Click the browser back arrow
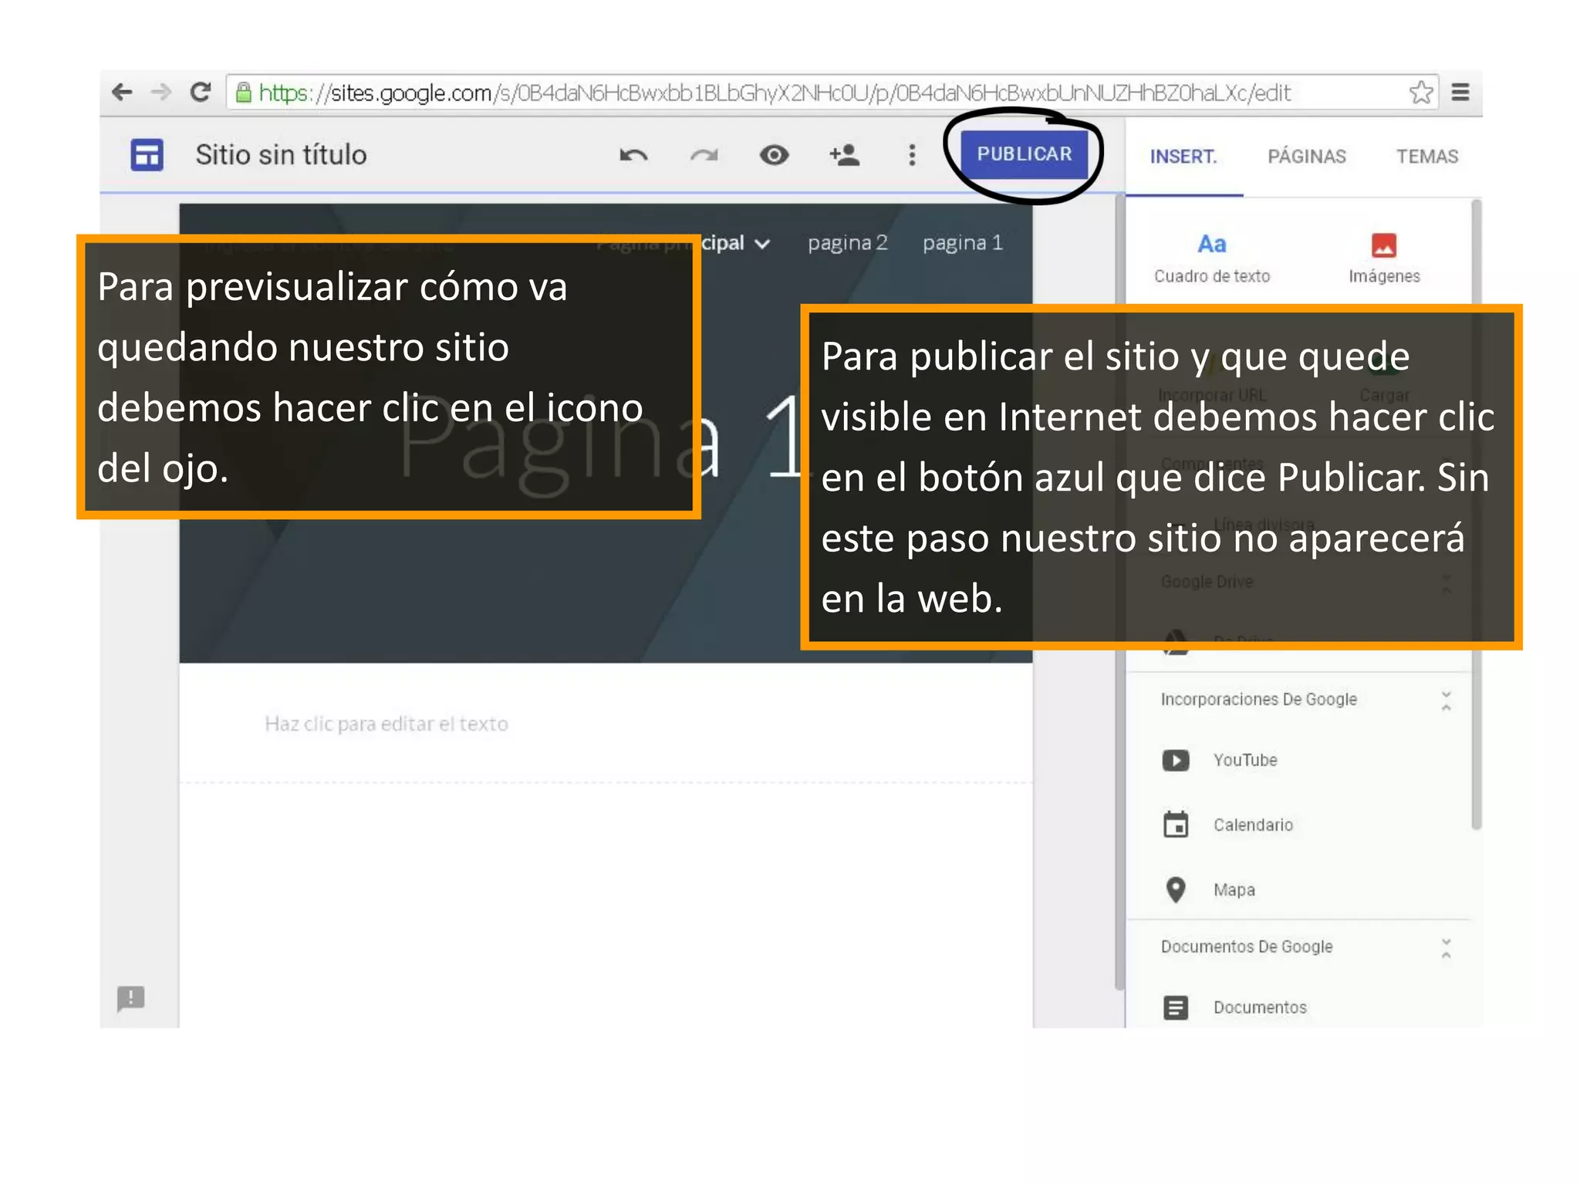The image size is (1580, 1185). pyautogui.click(x=122, y=93)
